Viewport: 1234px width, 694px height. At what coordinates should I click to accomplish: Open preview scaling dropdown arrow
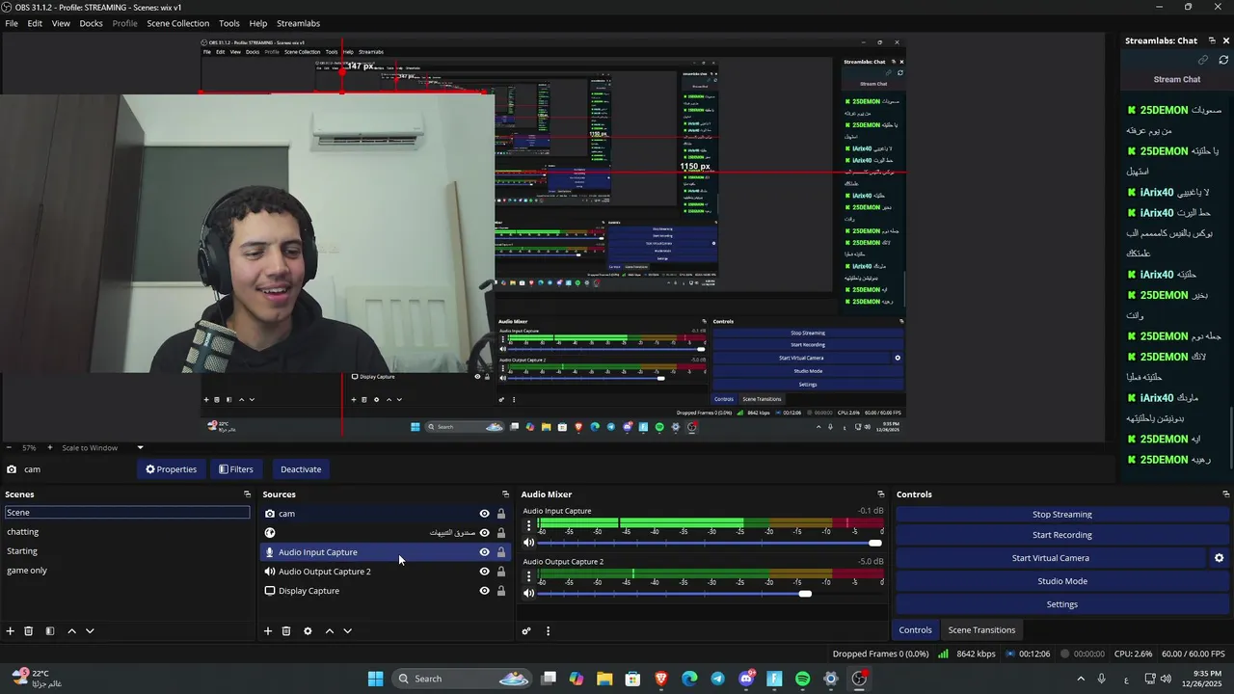pos(140,447)
